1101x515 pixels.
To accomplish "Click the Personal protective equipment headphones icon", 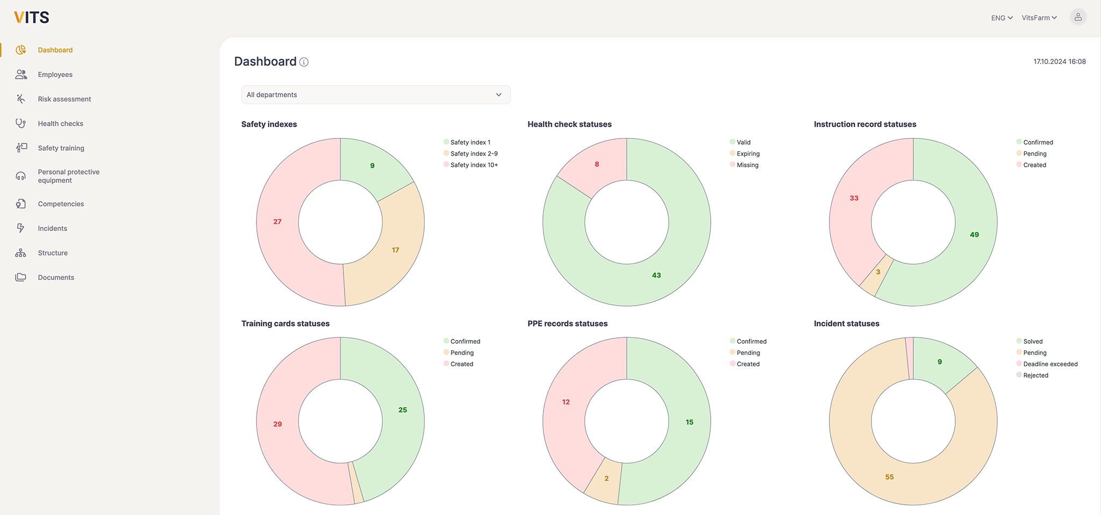I will (21, 176).
